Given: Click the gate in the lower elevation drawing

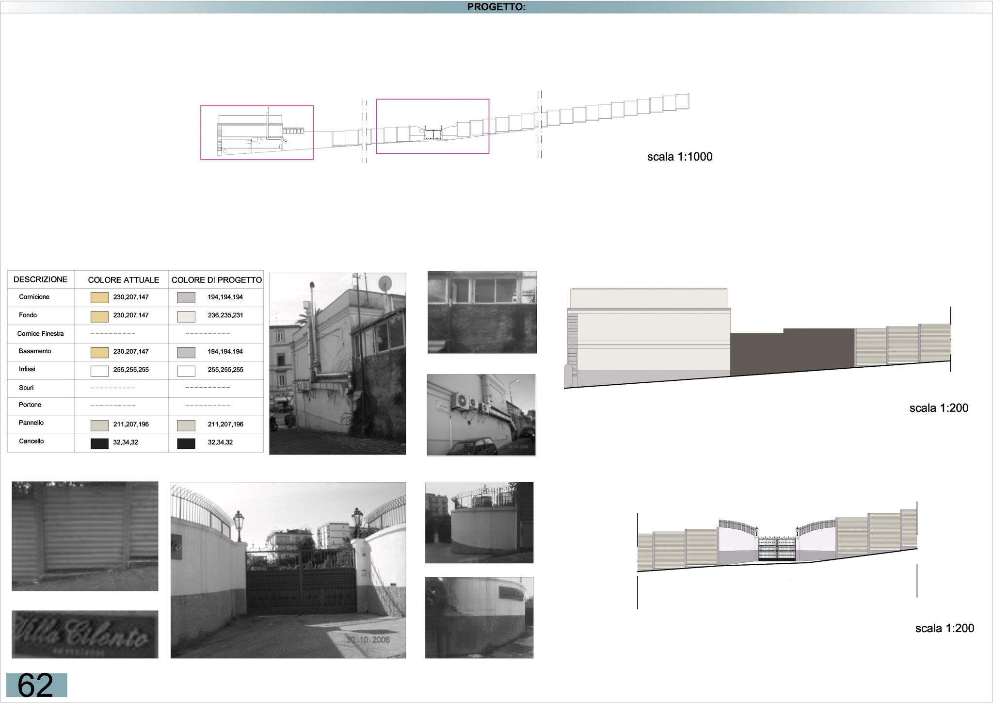Looking at the screenshot, I should tap(777, 549).
